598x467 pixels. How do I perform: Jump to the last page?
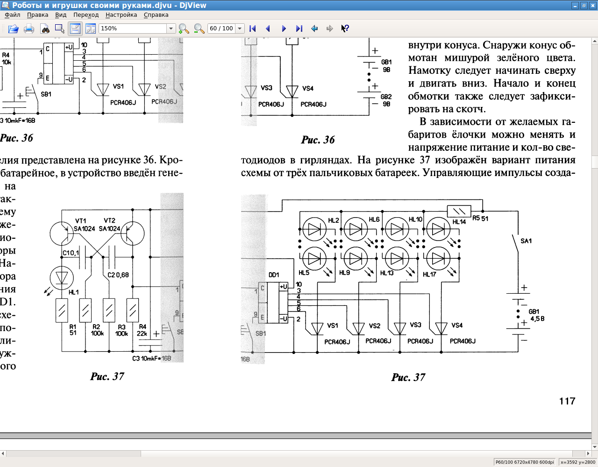tap(299, 28)
